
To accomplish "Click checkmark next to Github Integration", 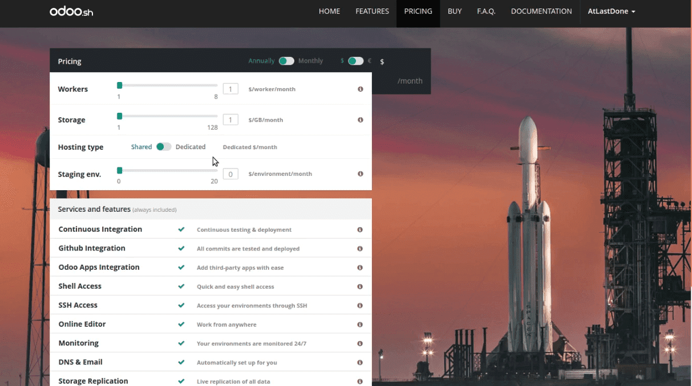I will pos(181,248).
